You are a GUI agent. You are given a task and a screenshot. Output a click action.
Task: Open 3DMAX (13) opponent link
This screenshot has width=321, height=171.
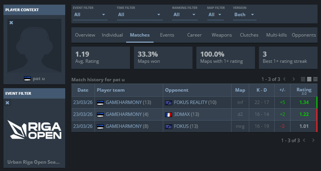tap(186, 114)
